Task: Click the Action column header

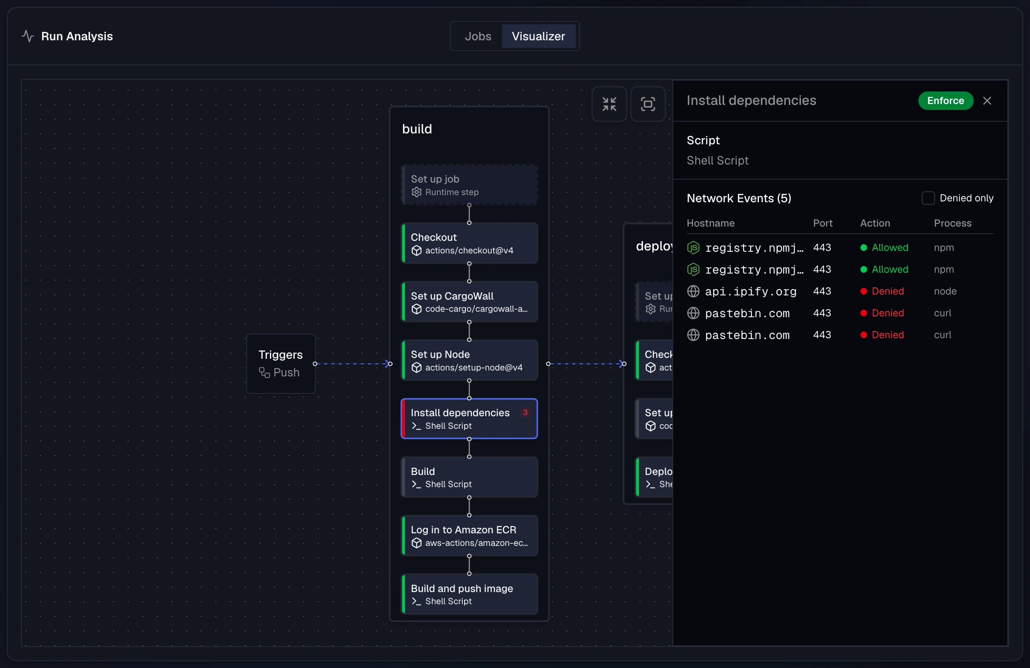Action: [x=875, y=223]
